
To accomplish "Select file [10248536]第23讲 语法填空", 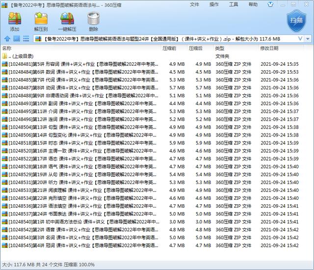I will (x=82, y=206).
